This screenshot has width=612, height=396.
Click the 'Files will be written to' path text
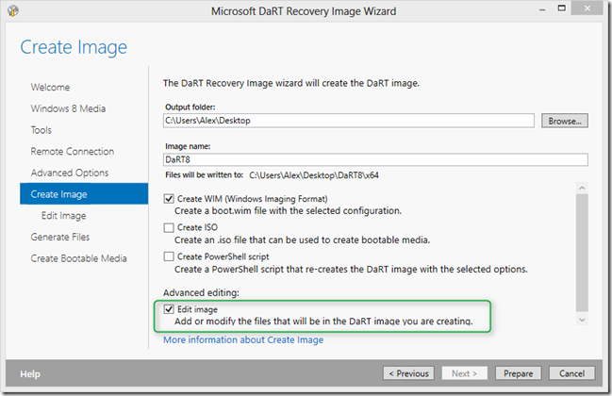(314, 175)
